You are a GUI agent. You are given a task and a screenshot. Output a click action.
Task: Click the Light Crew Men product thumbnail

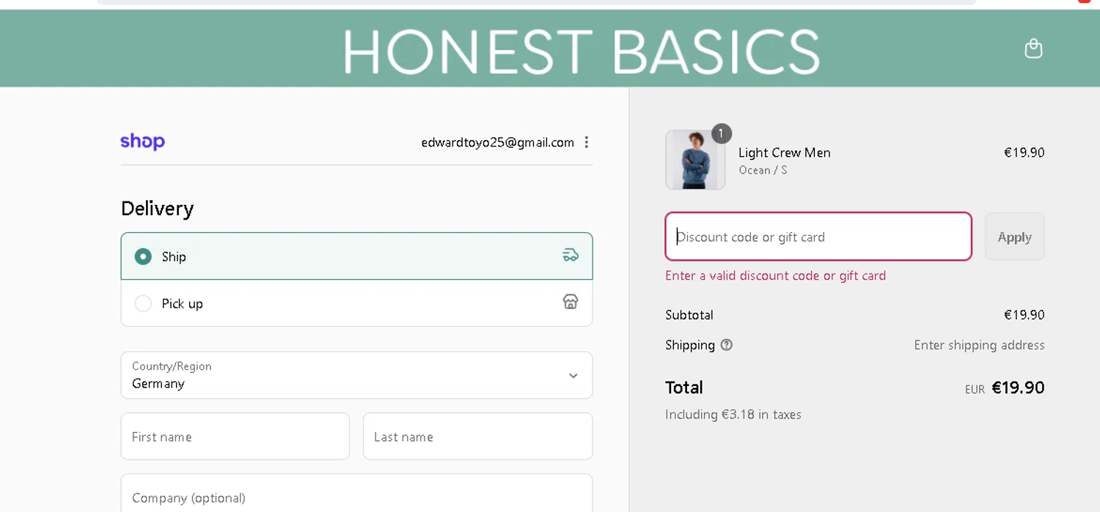click(x=695, y=160)
